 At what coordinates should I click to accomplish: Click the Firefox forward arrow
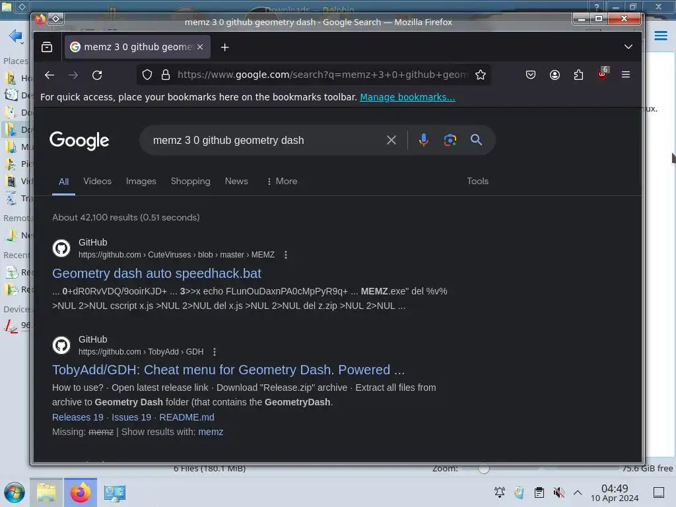73,75
